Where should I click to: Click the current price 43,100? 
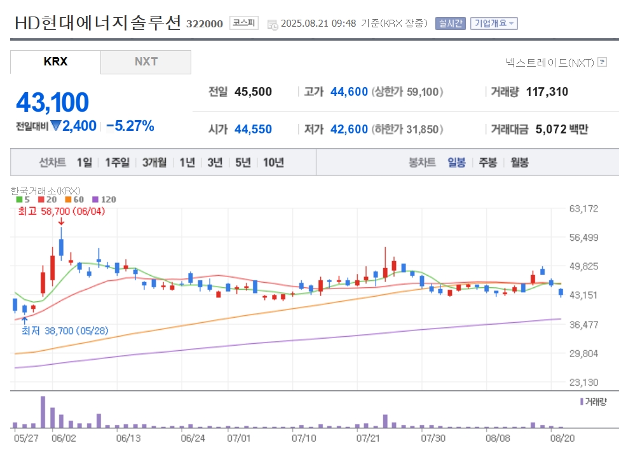(53, 102)
